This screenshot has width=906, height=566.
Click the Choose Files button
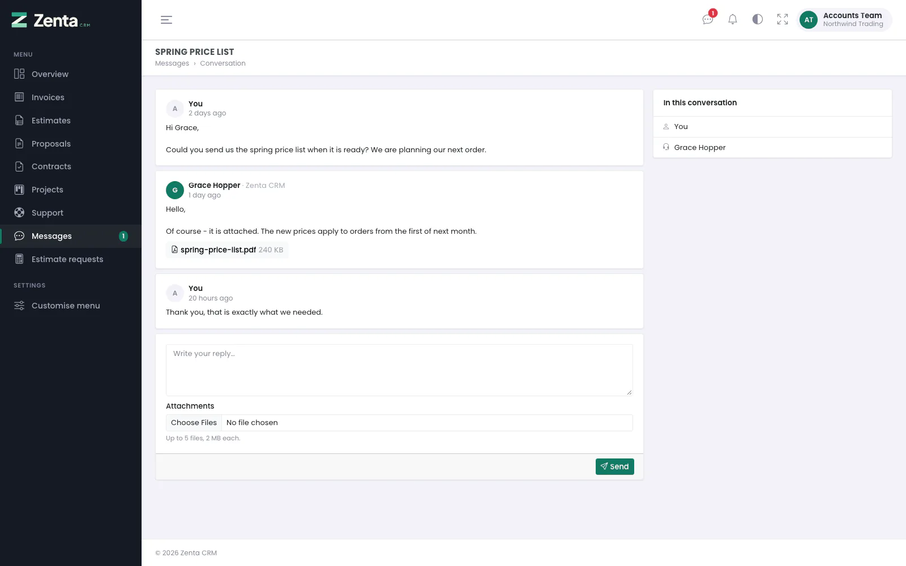tap(194, 423)
